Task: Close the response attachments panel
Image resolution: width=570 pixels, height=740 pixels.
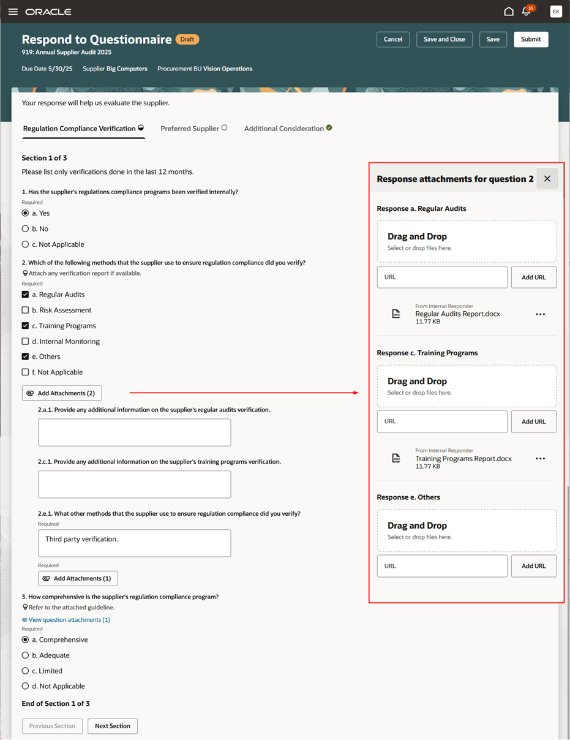Action: 547,179
